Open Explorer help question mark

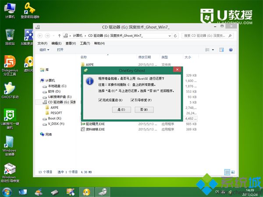(231, 50)
